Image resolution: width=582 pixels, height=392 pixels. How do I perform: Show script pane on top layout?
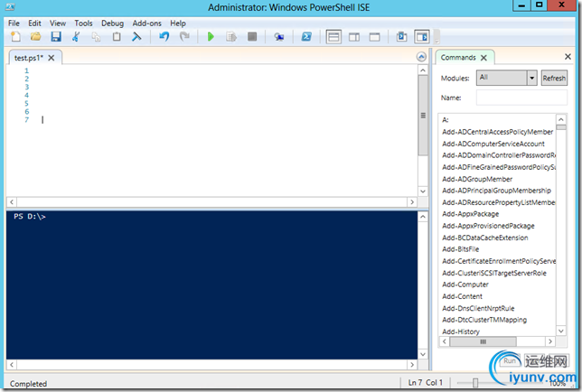click(333, 37)
